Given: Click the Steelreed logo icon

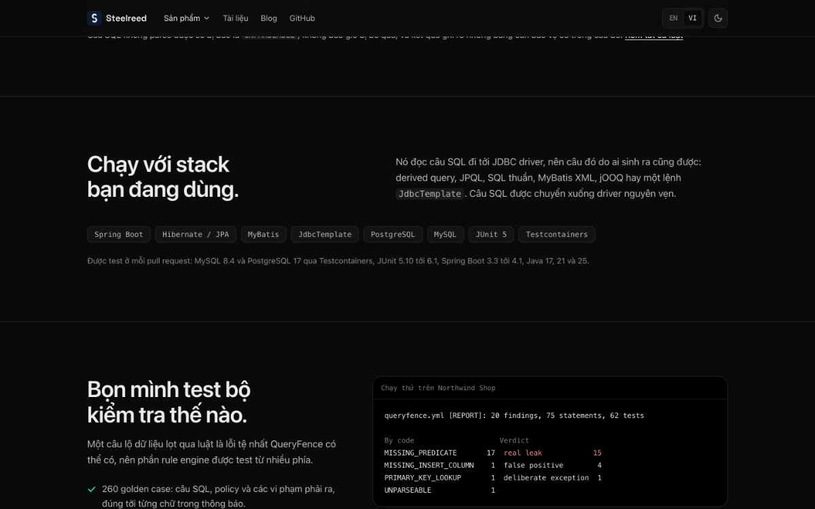Looking at the screenshot, I should pyautogui.click(x=94, y=18).
